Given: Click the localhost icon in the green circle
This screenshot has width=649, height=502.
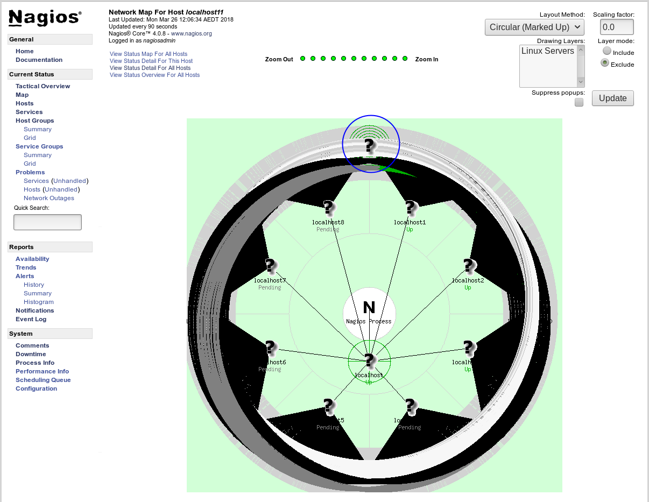Looking at the screenshot, I should [x=369, y=359].
